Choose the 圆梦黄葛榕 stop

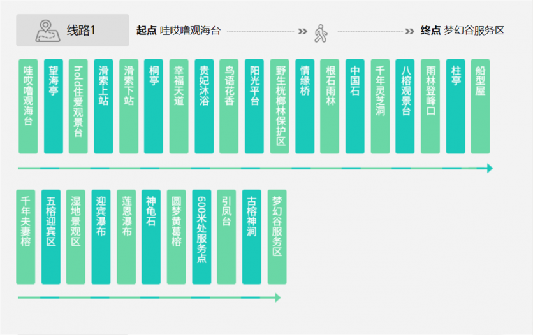pyautogui.click(x=177, y=237)
